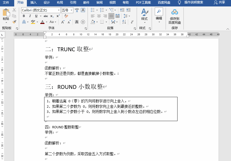Open highlight color dropdown arrow
This screenshot has width=231, height=161.
click(x=37, y=22)
